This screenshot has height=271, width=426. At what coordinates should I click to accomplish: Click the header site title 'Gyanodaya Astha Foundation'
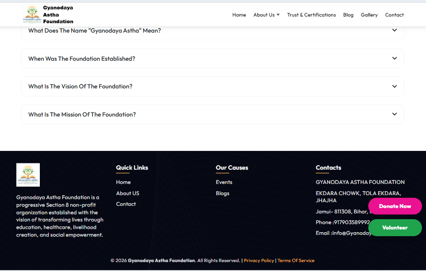(58, 15)
